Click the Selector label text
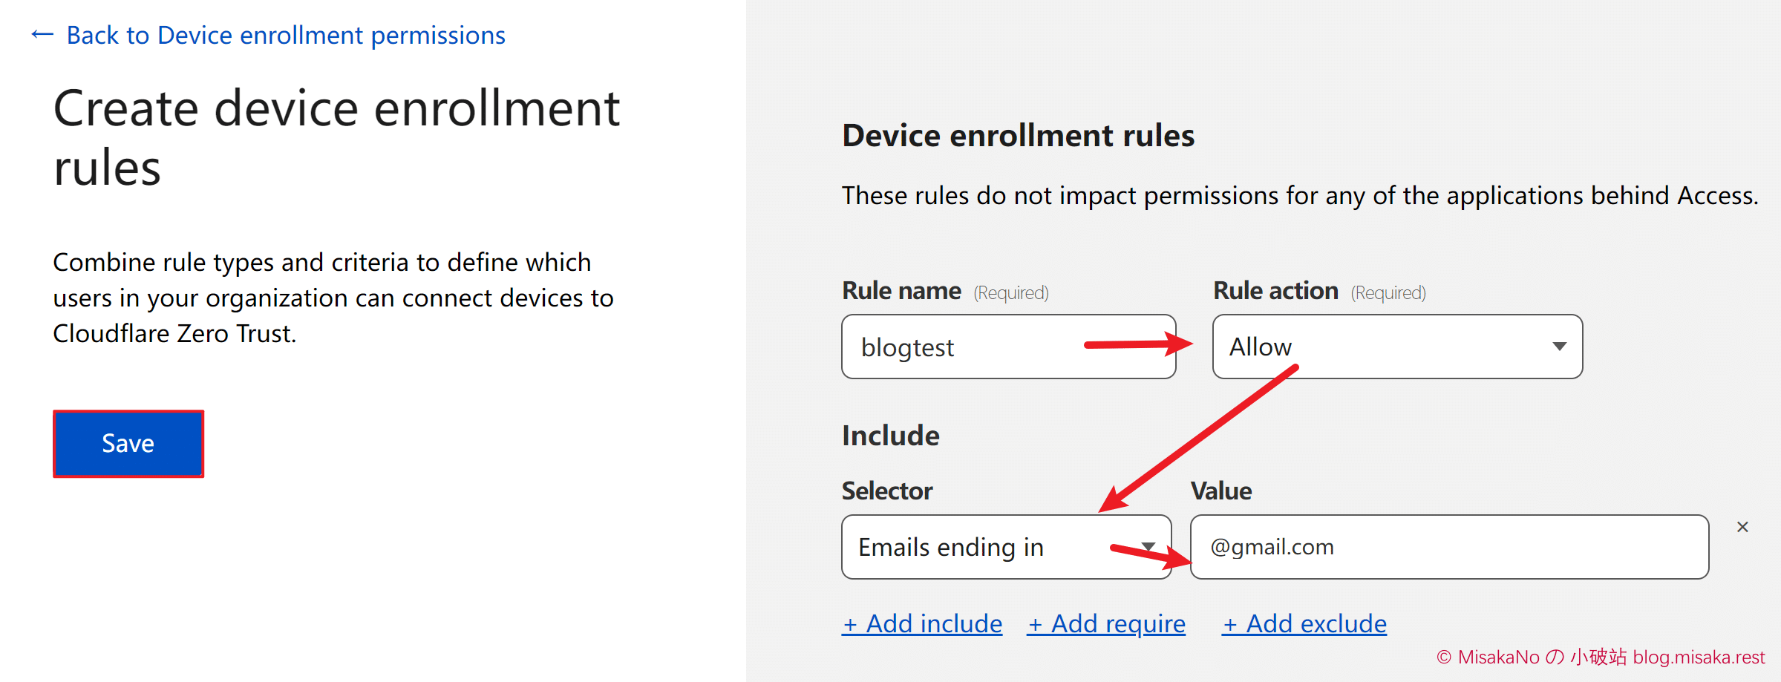 pos(887,491)
